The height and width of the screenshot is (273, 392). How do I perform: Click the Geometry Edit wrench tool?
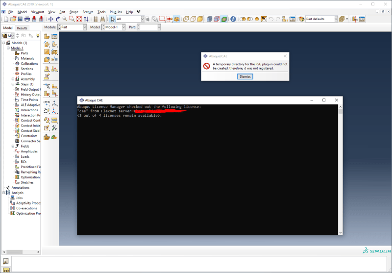pos(54,128)
